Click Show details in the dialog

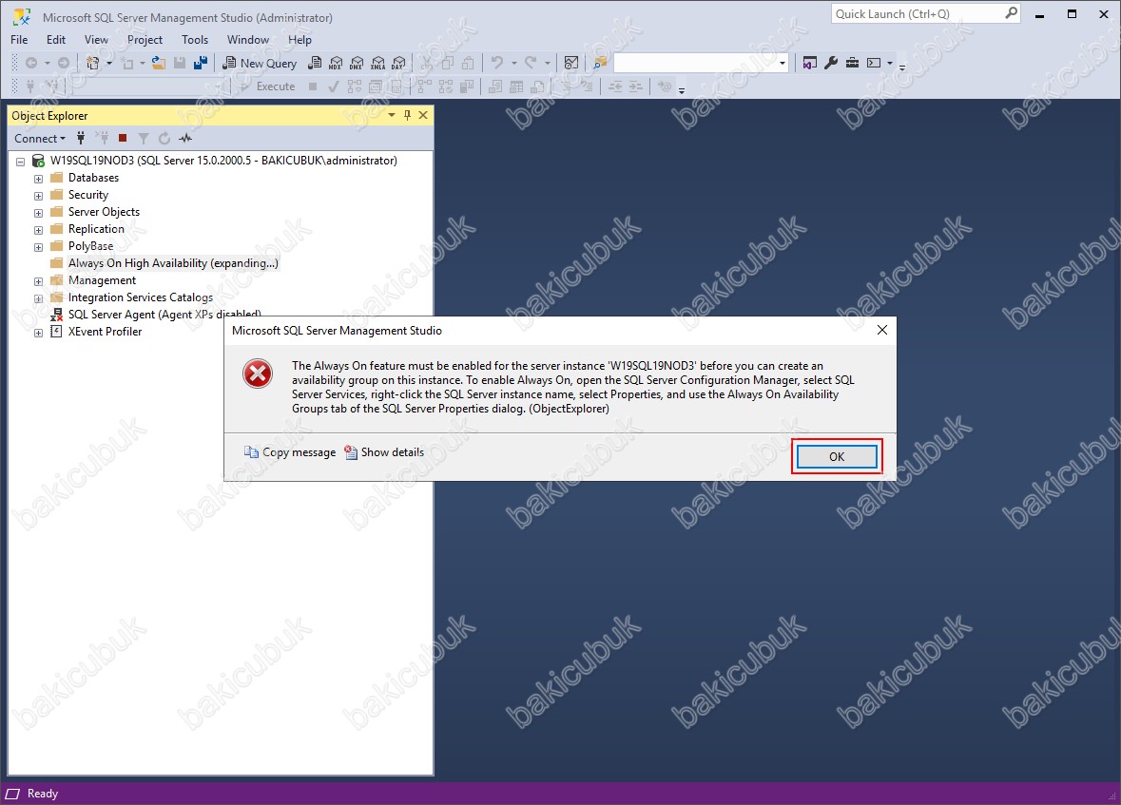coord(385,451)
